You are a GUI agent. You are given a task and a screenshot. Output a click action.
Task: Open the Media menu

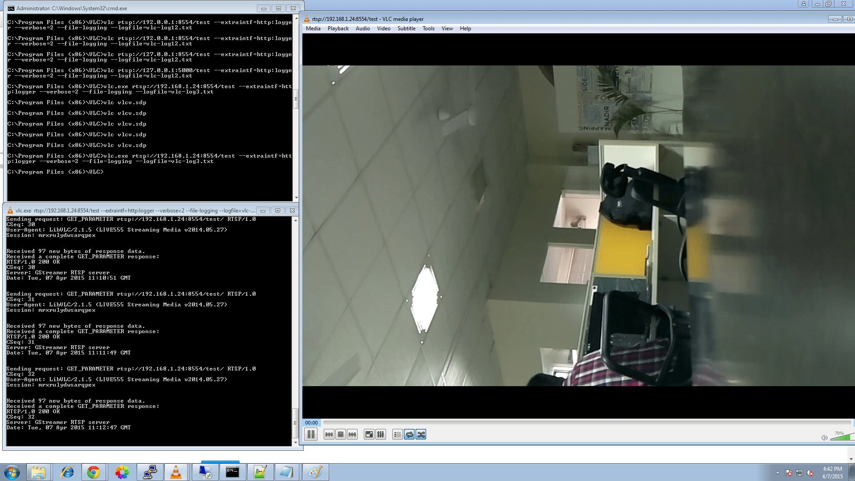[313, 29]
